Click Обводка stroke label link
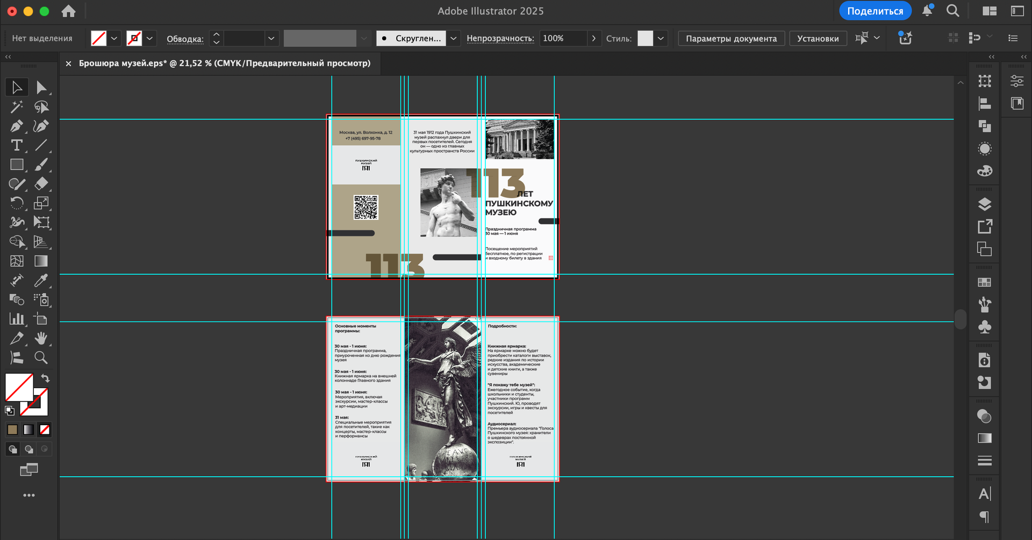 click(x=185, y=39)
